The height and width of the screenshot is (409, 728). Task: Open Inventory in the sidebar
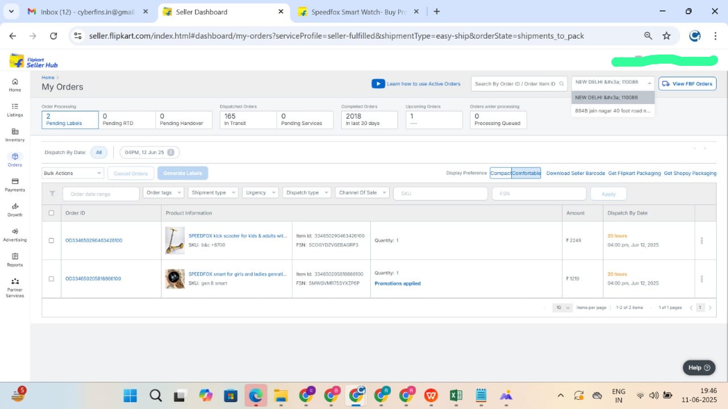(15, 135)
